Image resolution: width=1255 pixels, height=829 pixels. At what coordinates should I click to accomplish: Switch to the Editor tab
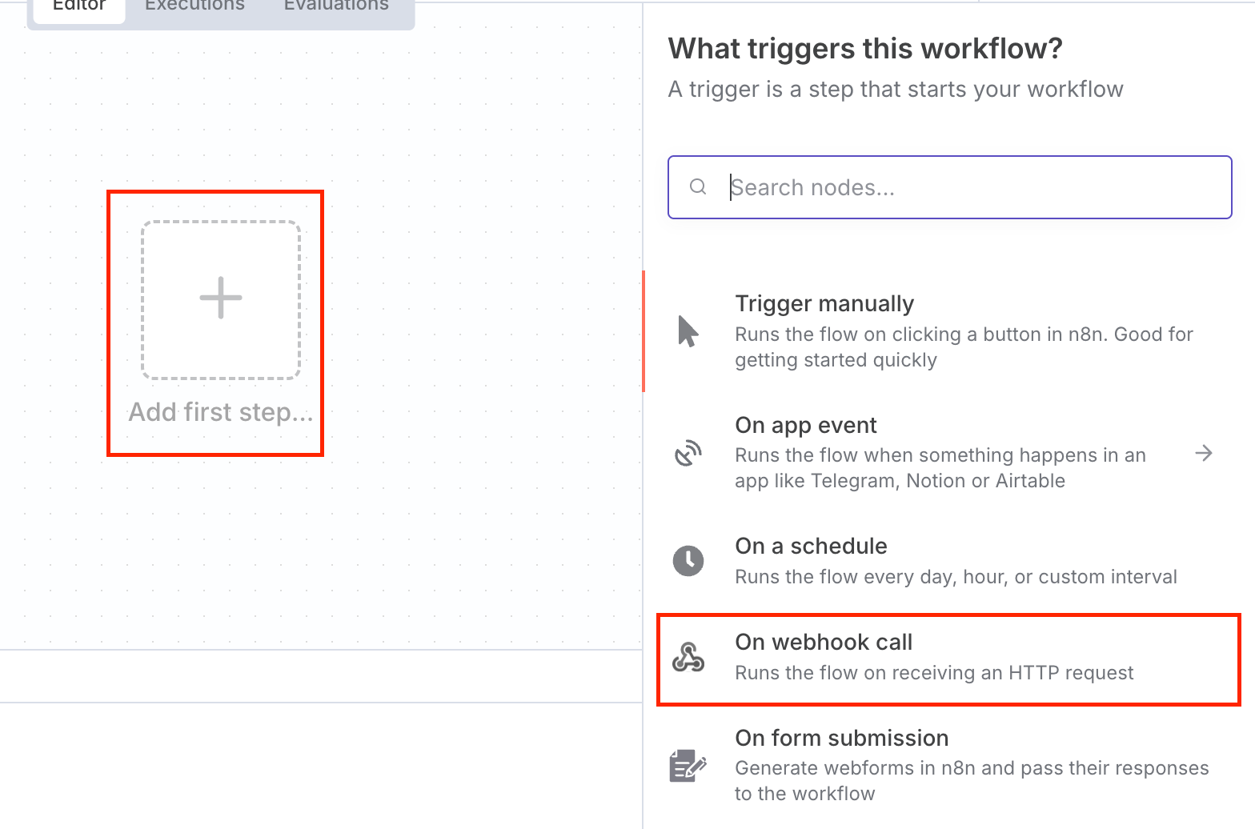[79, 6]
